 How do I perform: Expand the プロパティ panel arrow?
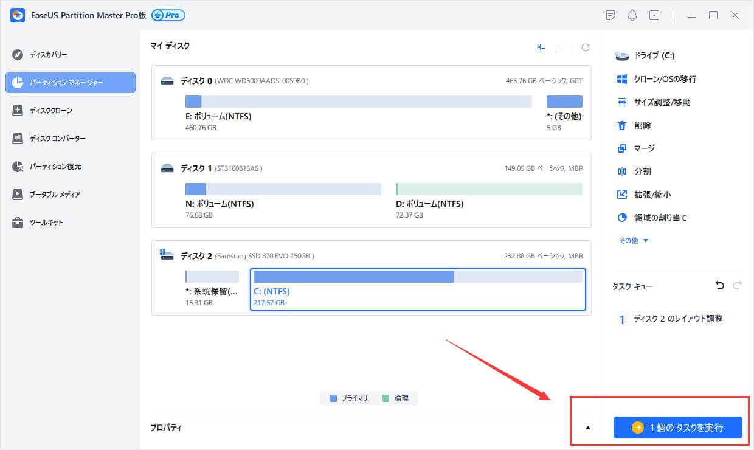pos(588,427)
